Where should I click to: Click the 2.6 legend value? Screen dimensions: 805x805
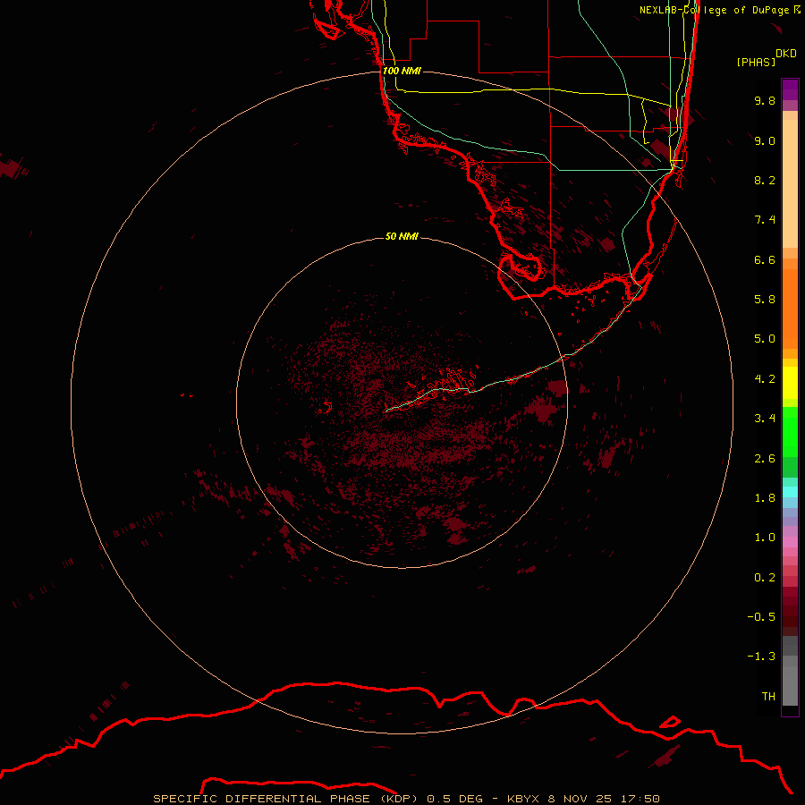click(765, 459)
